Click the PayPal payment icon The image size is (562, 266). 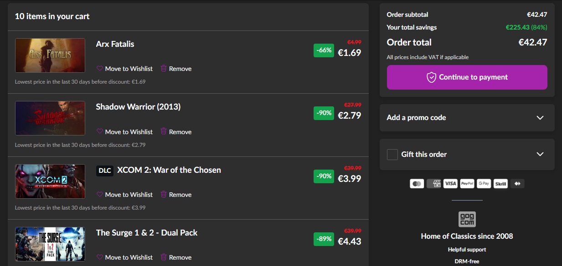467,184
